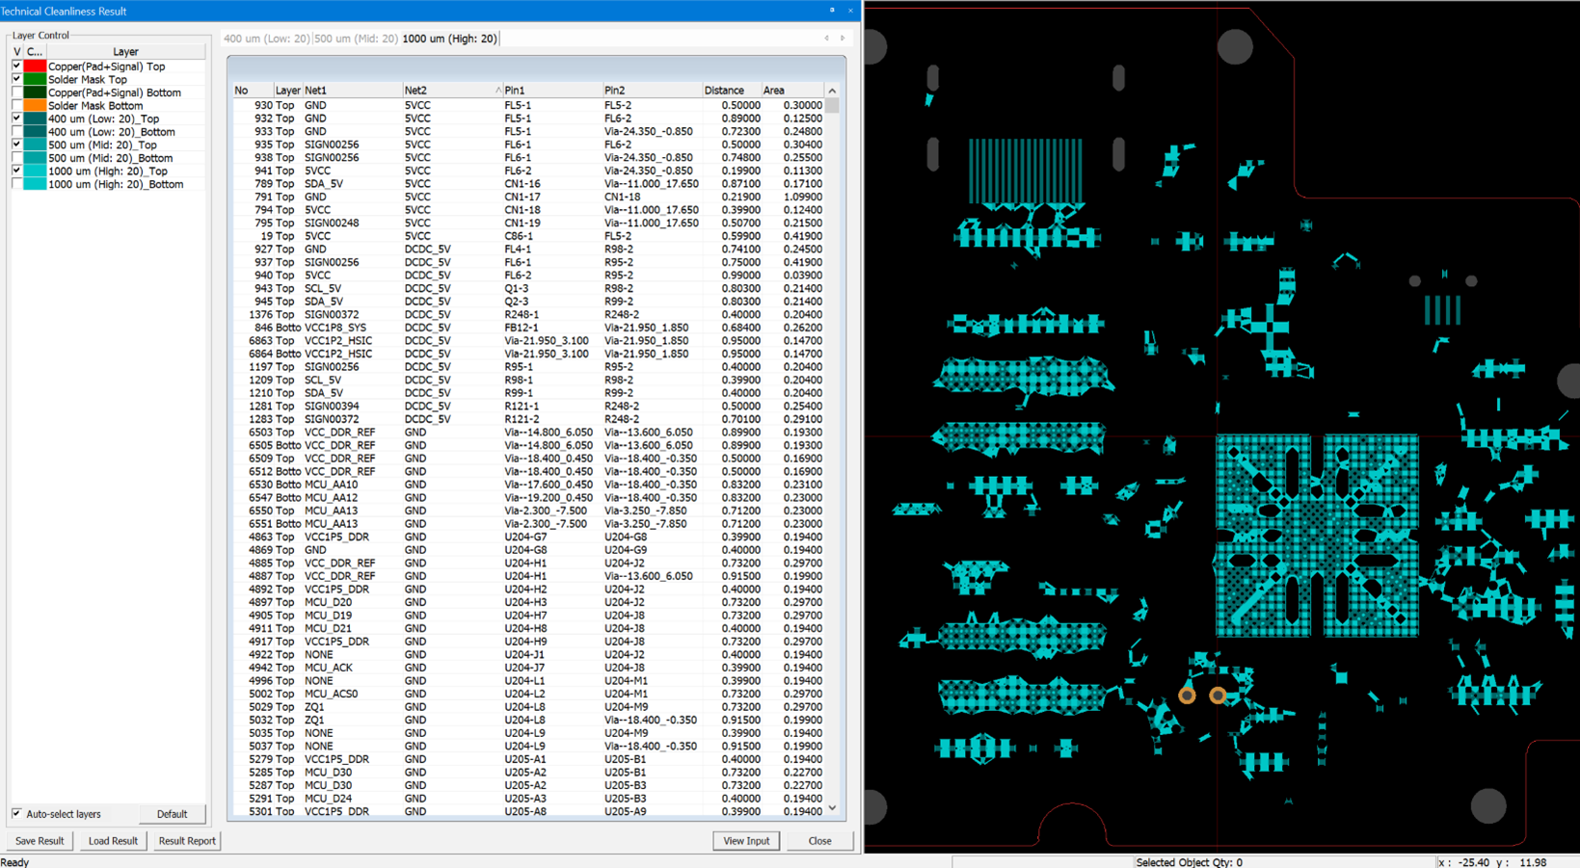Click the Result Report button
The image size is (1580, 868).
click(x=187, y=841)
